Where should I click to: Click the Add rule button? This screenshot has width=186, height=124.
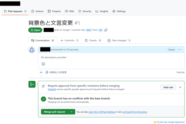(x=168, y=87)
